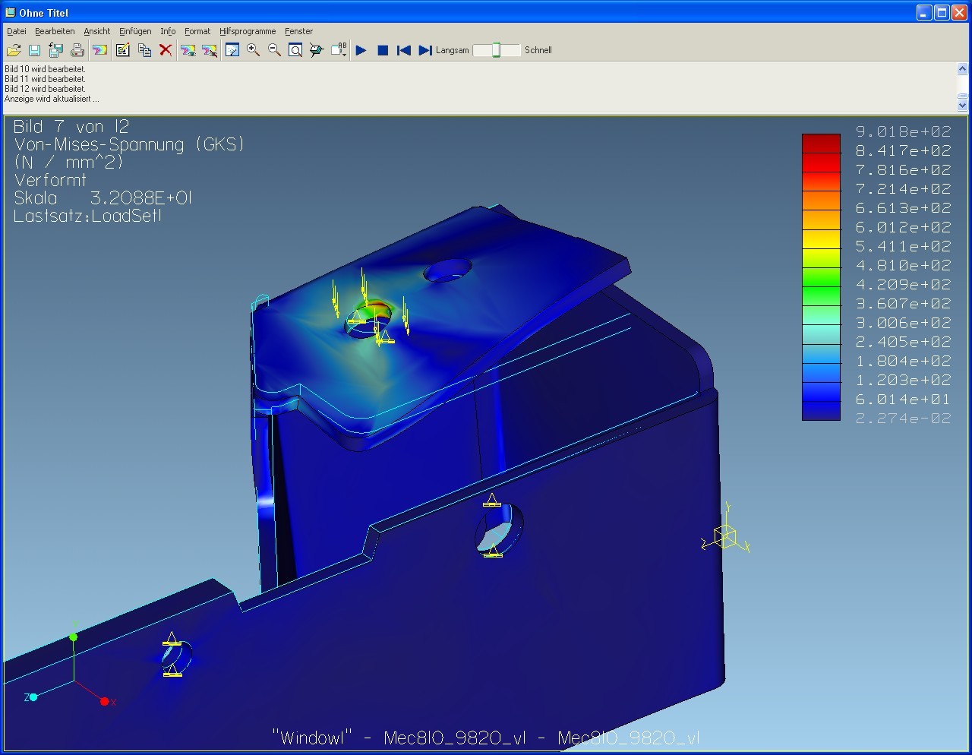Viewport: 972px width, 755px height.
Task: Hide result window (crossed eye icon)
Action: pyautogui.click(x=210, y=50)
